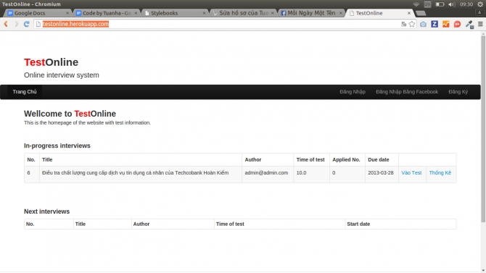Bookmark the page with star icon
Image resolution: width=486 pixels, height=273 pixels.
click(x=411, y=24)
